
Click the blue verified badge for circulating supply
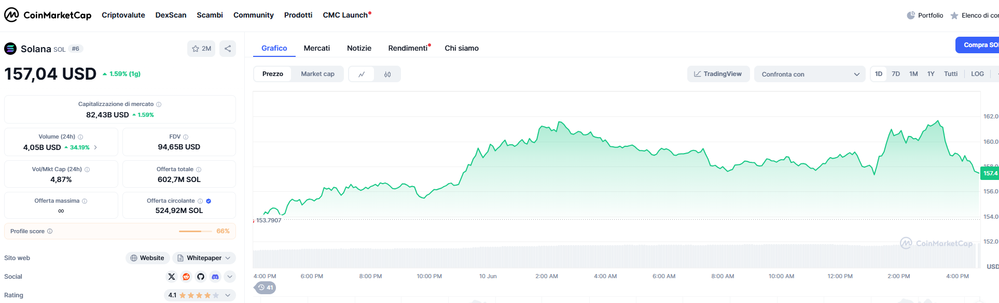pyautogui.click(x=209, y=201)
